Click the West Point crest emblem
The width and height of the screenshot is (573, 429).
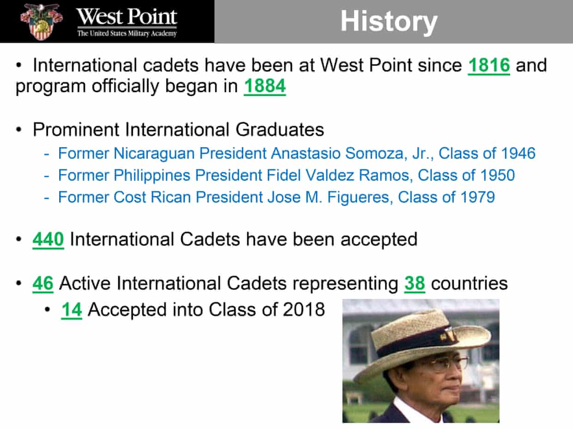click(41, 21)
